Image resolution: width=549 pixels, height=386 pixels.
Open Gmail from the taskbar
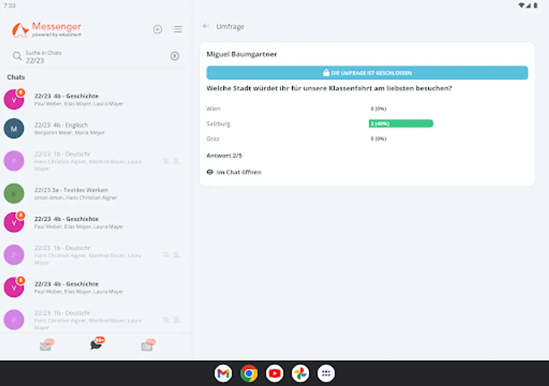223,374
